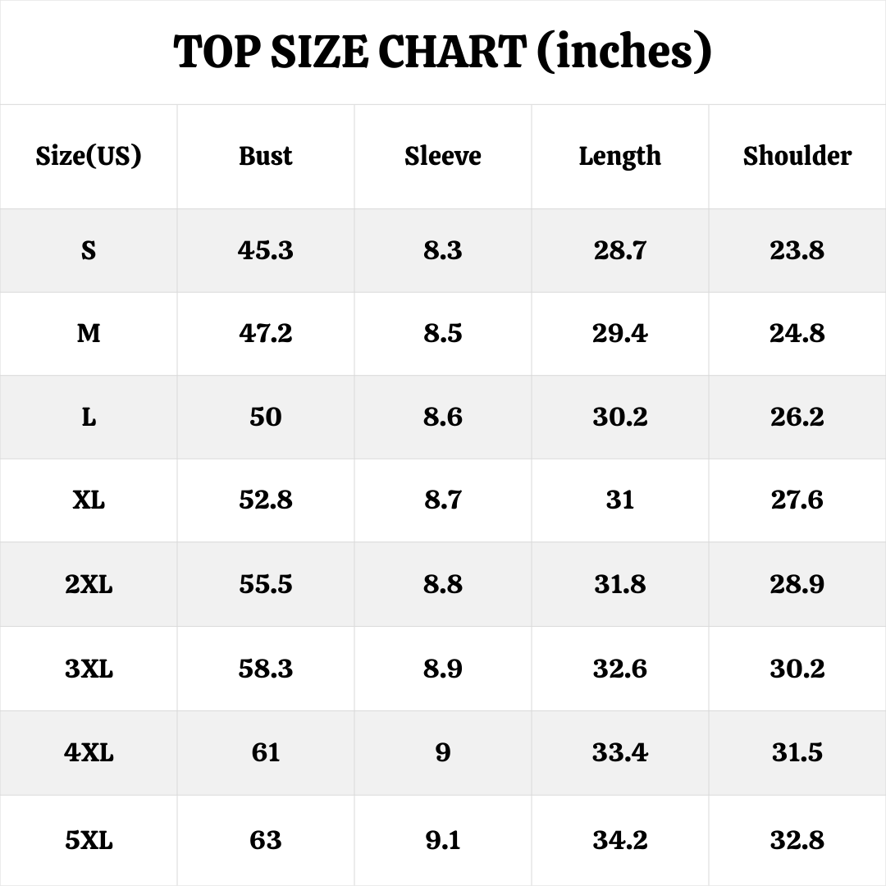Click length value 31 for size XL
886x886 pixels.
620,500
